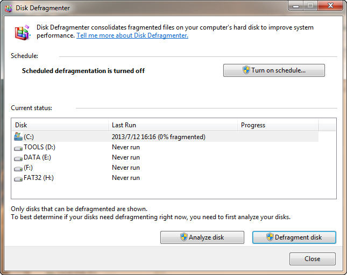The width and height of the screenshot is (347, 275).
Task: Select the (F:) disk row
Action: (x=166, y=168)
